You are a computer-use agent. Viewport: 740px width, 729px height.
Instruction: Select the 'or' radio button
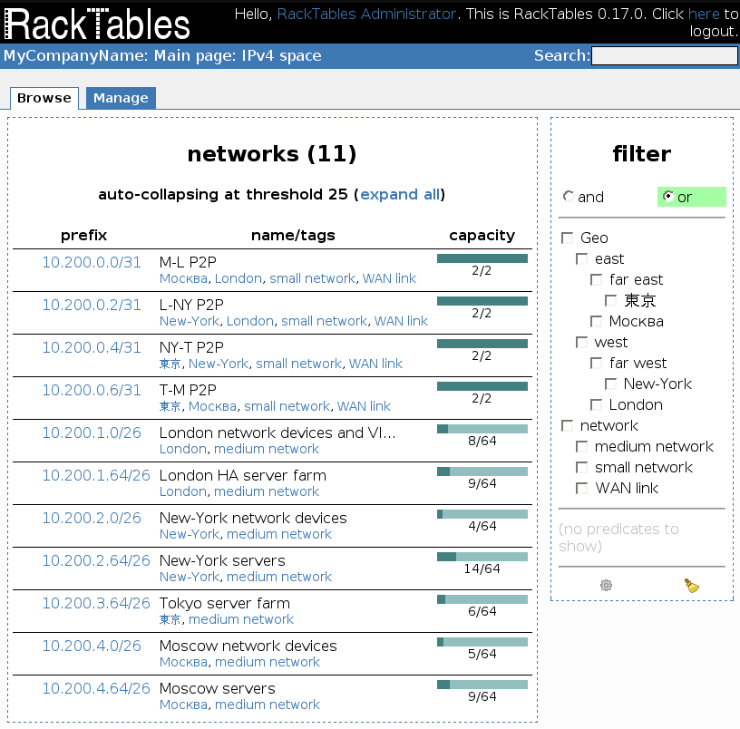pos(668,196)
